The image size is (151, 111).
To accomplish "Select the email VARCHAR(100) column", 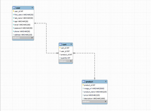I will click(x=23, y=25).
